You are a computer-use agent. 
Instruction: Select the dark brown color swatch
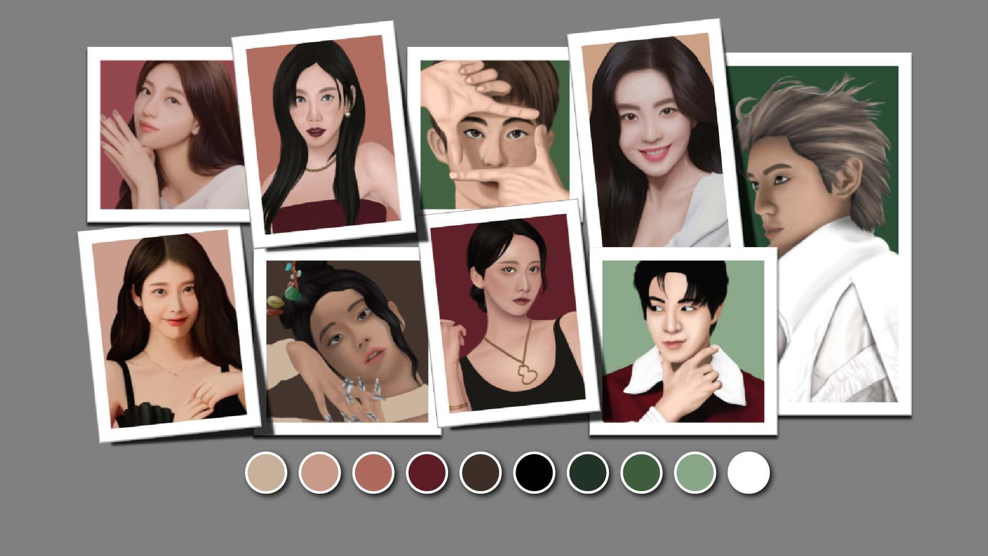coord(480,473)
